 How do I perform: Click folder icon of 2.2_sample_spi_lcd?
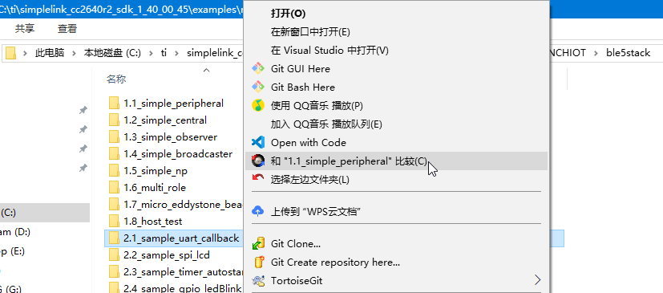114,255
